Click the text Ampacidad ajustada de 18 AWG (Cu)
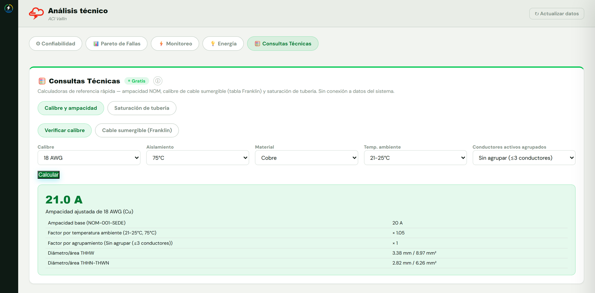This screenshot has height=293, width=595. pyautogui.click(x=89, y=212)
